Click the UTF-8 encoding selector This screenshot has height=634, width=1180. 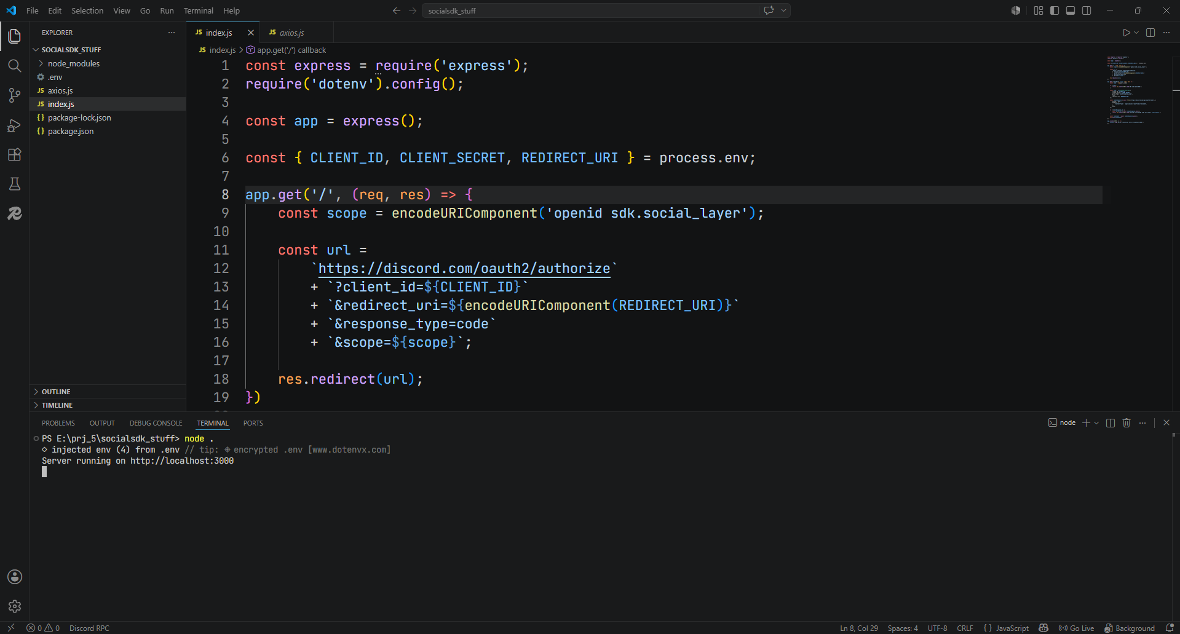tap(937, 628)
